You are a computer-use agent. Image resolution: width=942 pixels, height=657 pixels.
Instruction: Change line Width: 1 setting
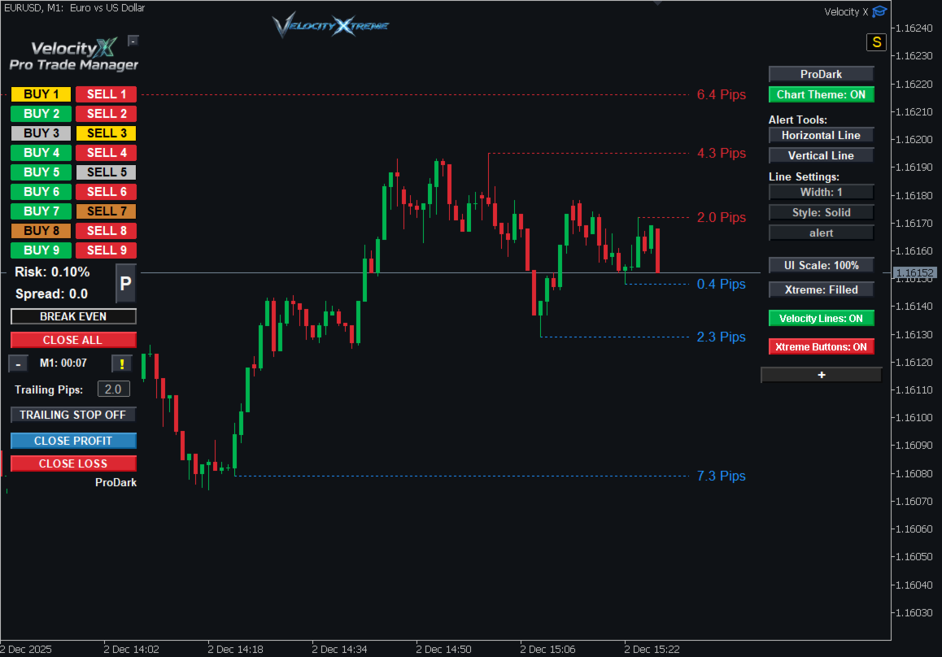822,192
